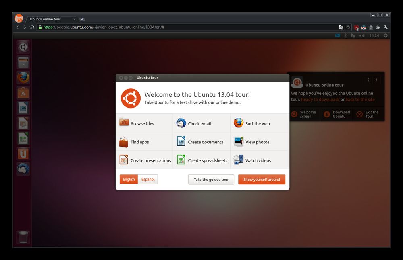
Task: Click the browser profile icon top-left
Action: point(19,18)
